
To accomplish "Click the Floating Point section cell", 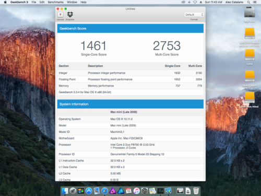I will (67, 79).
